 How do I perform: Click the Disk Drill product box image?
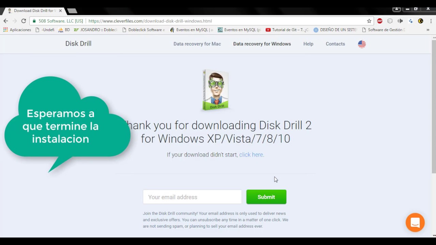click(216, 90)
